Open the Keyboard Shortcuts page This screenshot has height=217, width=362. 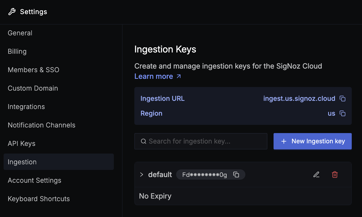coord(39,199)
